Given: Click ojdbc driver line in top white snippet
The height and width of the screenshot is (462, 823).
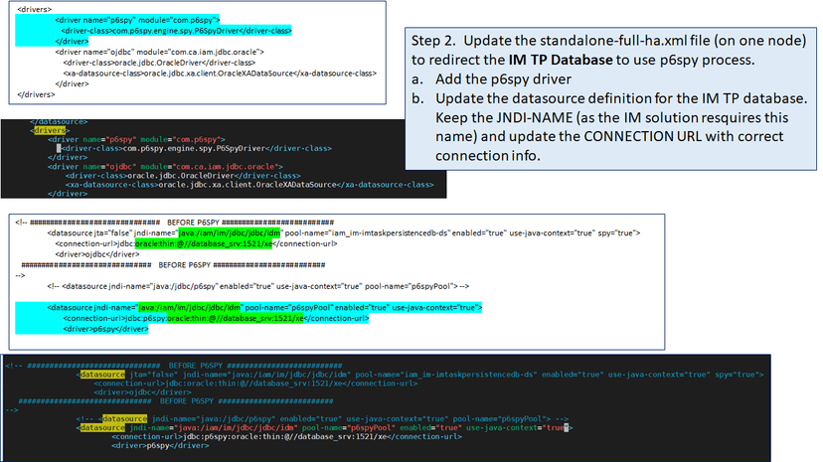Looking at the screenshot, I should pos(139,51).
